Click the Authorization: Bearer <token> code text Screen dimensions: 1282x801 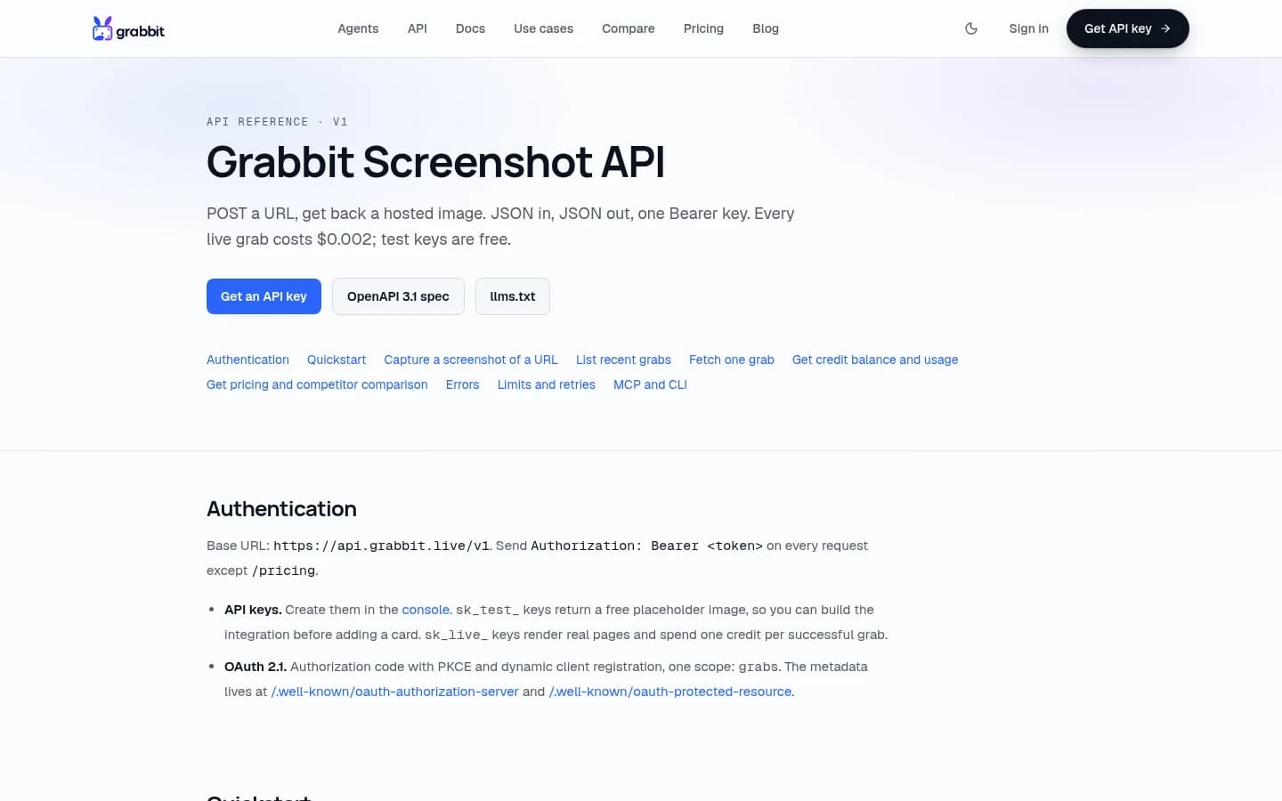pos(646,546)
